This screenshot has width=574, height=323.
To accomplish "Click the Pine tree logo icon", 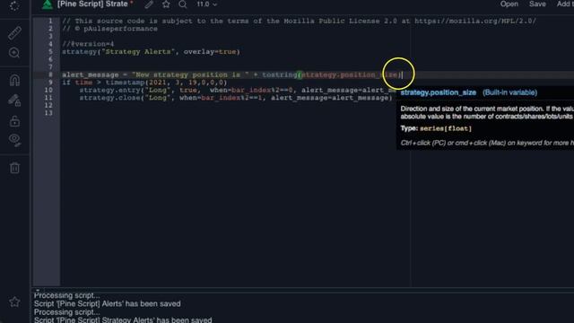I will 47,4.
